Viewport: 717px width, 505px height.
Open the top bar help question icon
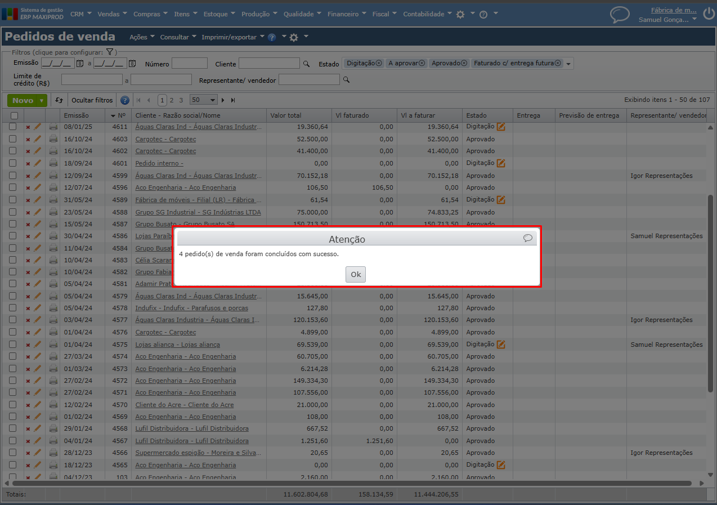(483, 15)
